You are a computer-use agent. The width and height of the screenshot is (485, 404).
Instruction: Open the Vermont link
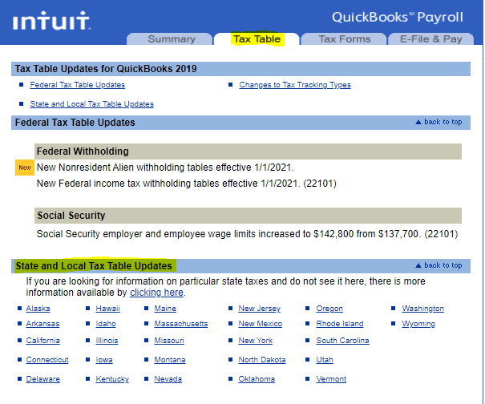pos(331,379)
